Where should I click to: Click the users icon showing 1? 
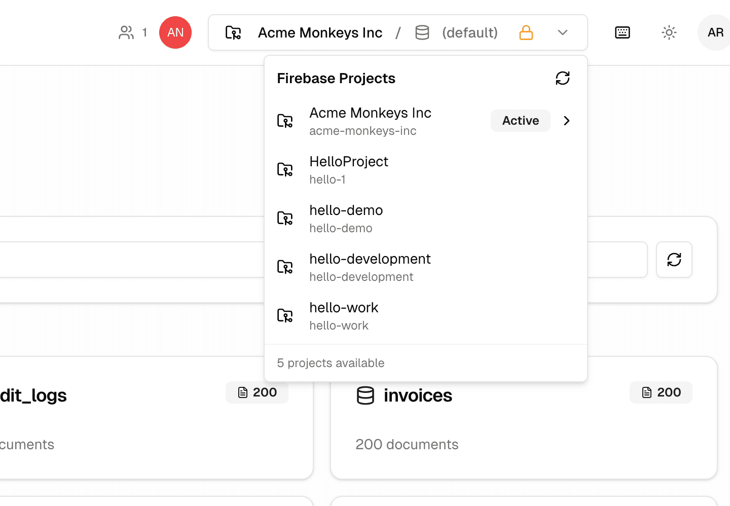[x=126, y=32]
